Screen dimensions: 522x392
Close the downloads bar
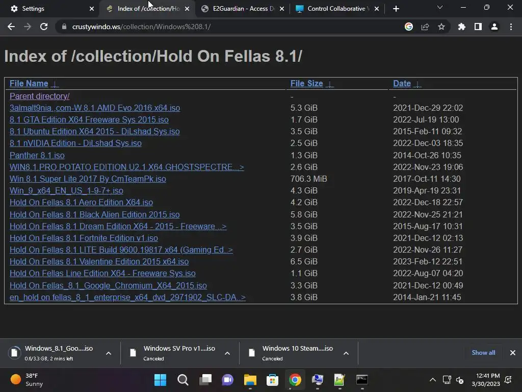tap(513, 353)
